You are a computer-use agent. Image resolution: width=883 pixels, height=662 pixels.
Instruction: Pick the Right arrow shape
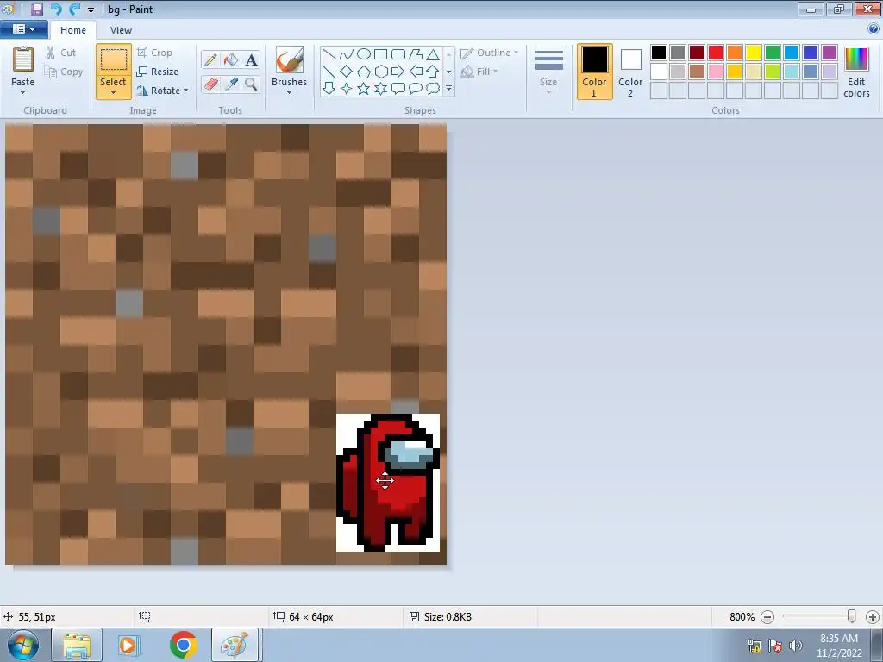point(398,72)
